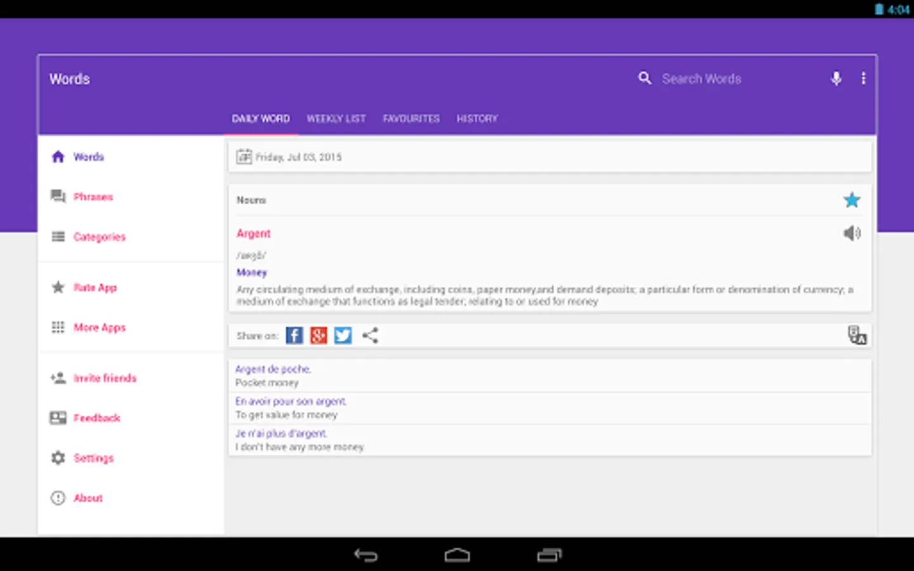Choose Rate App in the sidebar
The width and height of the screenshot is (914, 571).
[x=95, y=287]
